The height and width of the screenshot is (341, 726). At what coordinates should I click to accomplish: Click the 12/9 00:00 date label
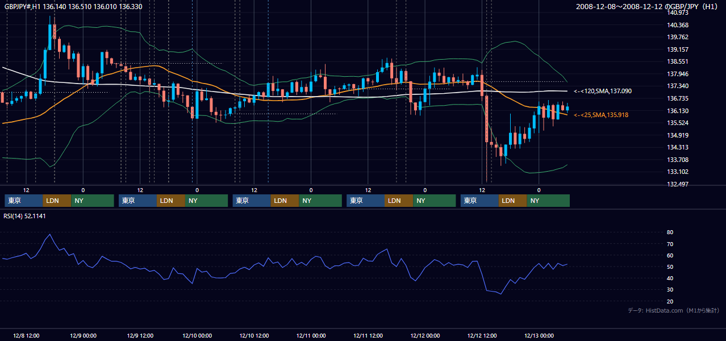coord(83,336)
